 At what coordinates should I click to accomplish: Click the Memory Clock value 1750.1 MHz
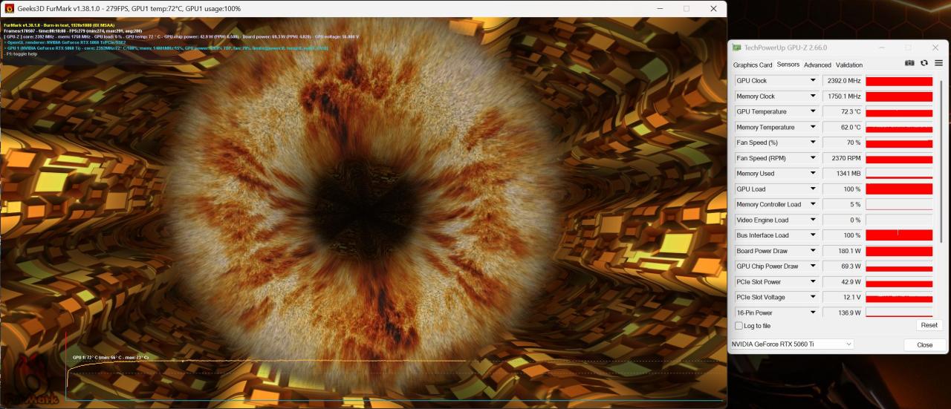[x=843, y=96]
